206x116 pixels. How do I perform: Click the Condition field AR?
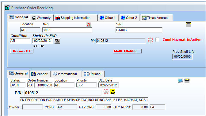click(20, 41)
